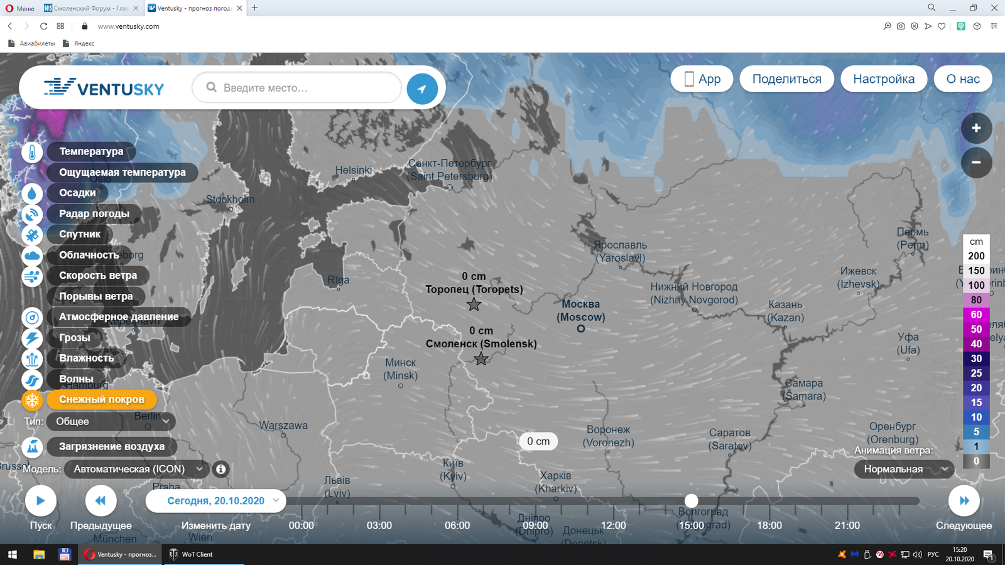The image size is (1005, 565).
Task: Click the Moscow city circle marker
Action: [x=581, y=328]
